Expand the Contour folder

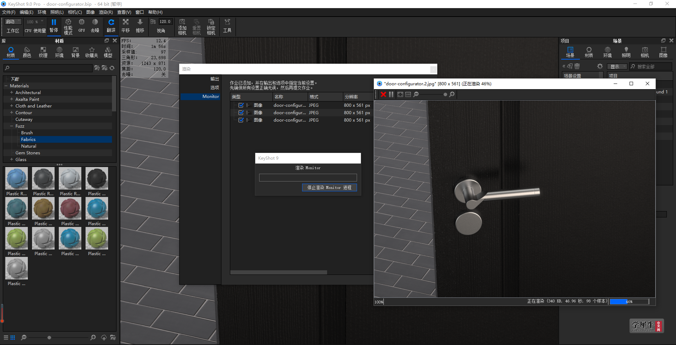[x=12, y=113]
